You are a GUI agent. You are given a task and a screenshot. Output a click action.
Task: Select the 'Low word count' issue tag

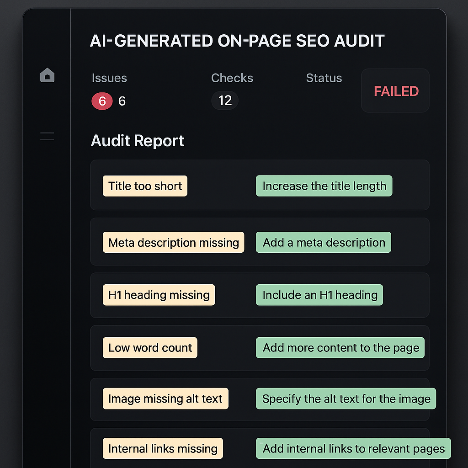pyautogui.click(x=150, y=348)
